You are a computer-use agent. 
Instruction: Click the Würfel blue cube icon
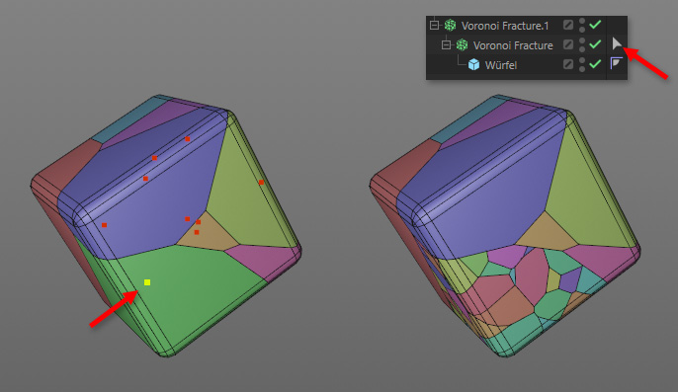(474, 64)
